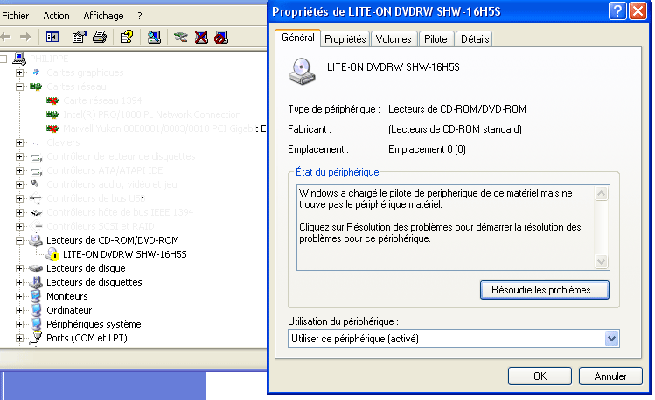
Task: Click the PHILIPPE computer icon in the tree
Action: tap(19, 59)
